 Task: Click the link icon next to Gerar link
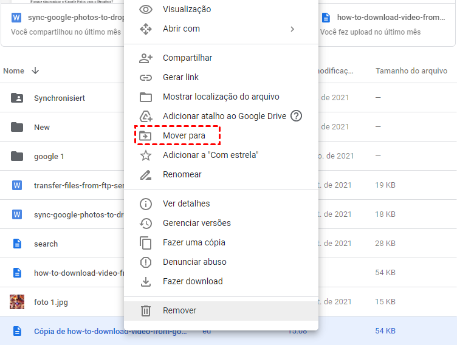point(146,77)
